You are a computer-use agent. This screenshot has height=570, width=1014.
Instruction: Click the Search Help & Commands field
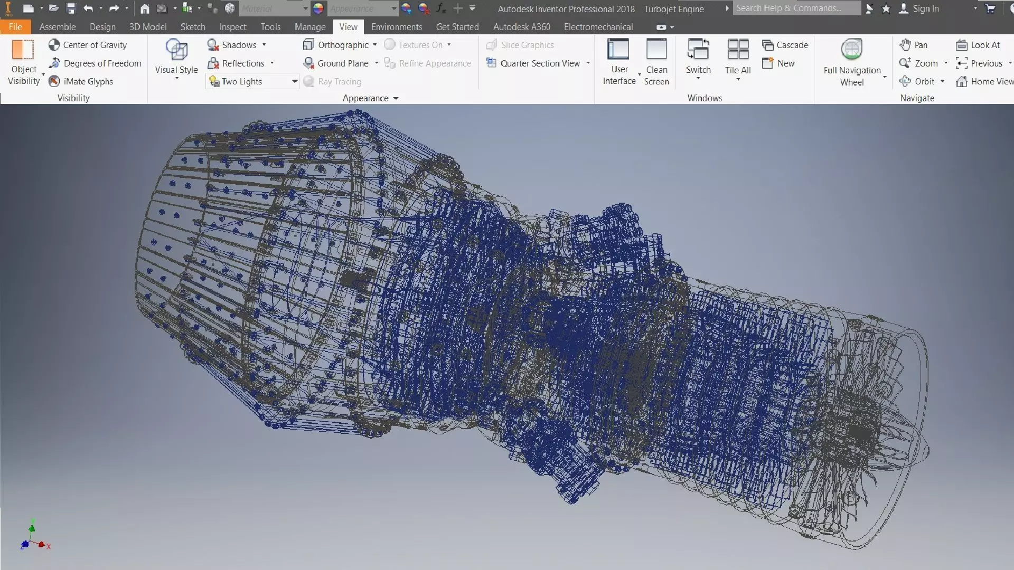[796, 8]
